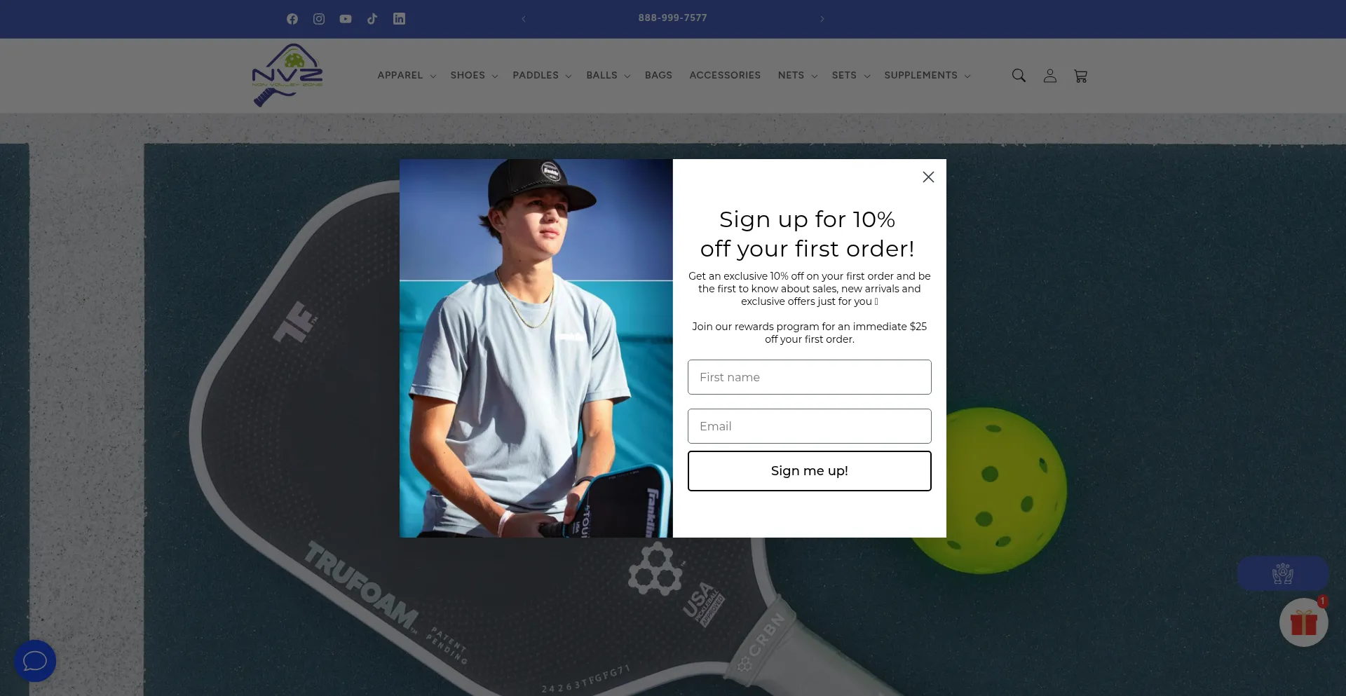This screenshot has width=1346, height=696.
Task: Open the red gift rewards widget
Action: click(x=1304, y=622)
